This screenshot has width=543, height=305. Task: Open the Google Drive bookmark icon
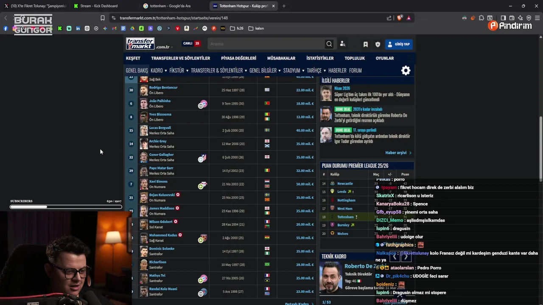(x=132, y=28)
